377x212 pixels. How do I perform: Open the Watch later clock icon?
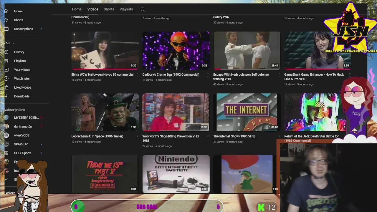[x=6, y=79]
